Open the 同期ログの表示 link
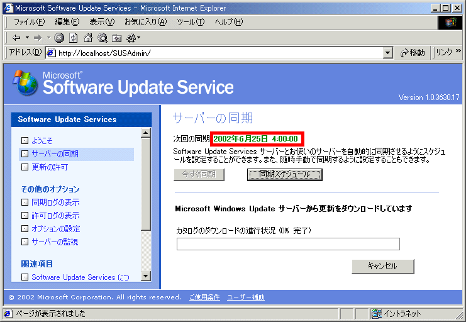Viewport: 466px width, 322px height. pyautogui.click(x=55, y=202)
